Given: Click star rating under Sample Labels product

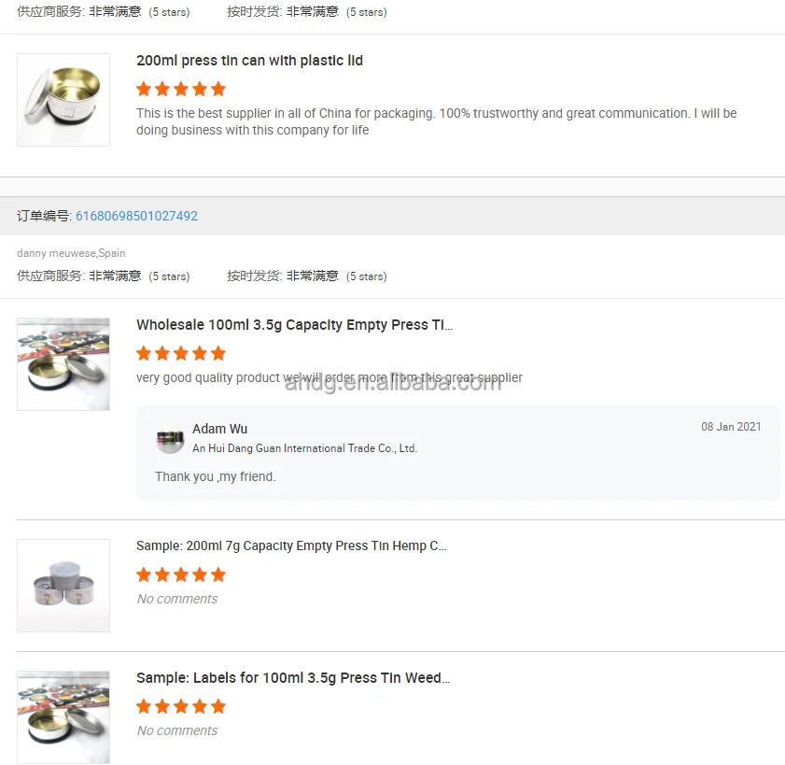Looking at the screenshot, I should click(x=181, y=706).
